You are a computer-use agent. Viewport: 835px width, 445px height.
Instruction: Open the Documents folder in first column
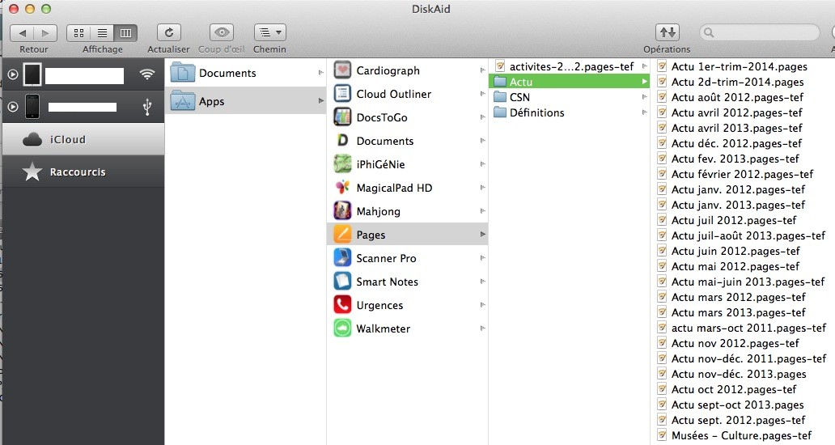(227, 73)
